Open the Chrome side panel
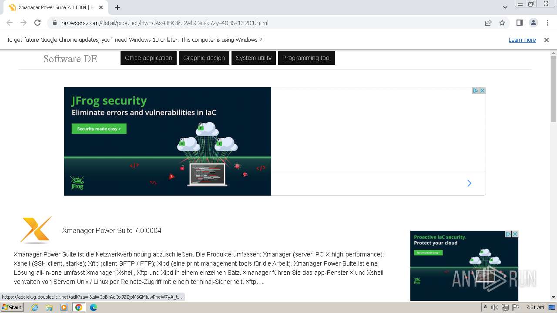The image size is (557, 313). coord(520,23)
